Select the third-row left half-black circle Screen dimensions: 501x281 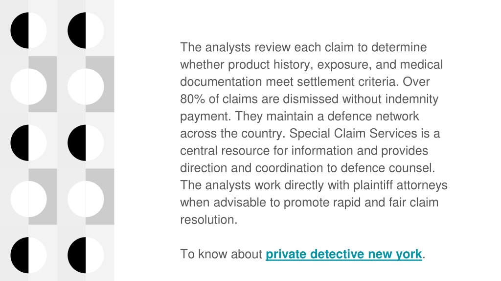tap(28, 143)
